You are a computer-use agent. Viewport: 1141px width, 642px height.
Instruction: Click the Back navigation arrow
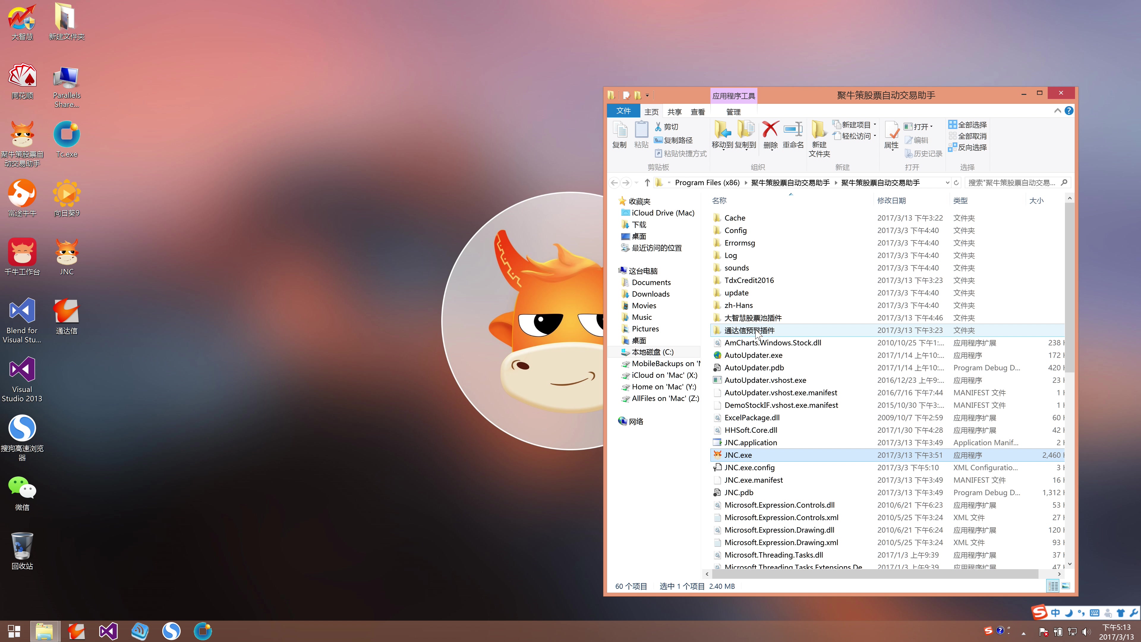614,182
